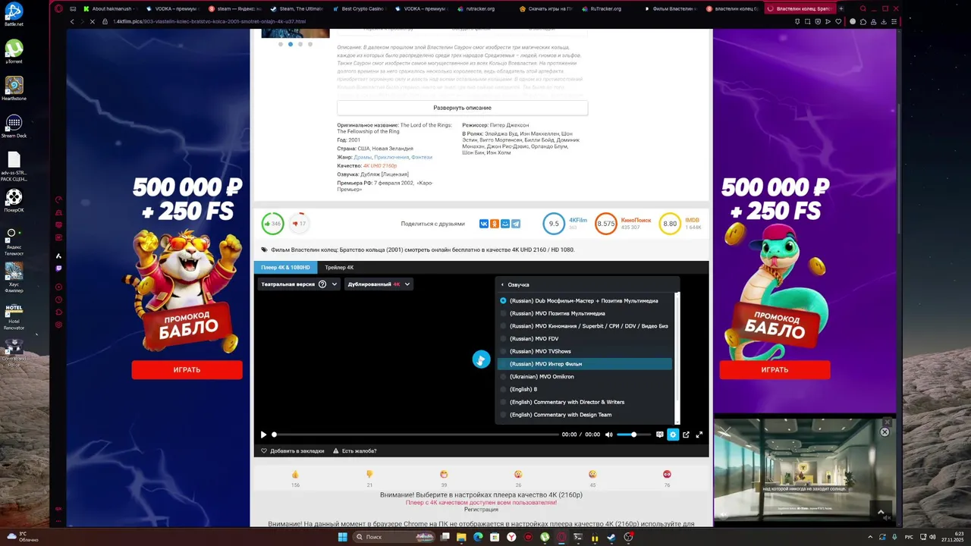The height and width of the screenshot is (546, 971).
Task: Share via Telegram icon
Action: (516, 224)
